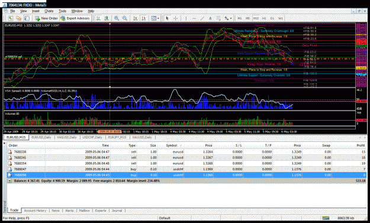The width and height of the screenshot is (370, 223).
Task: Close the Terminal panel with the x
Action: (x=4, y=143)
